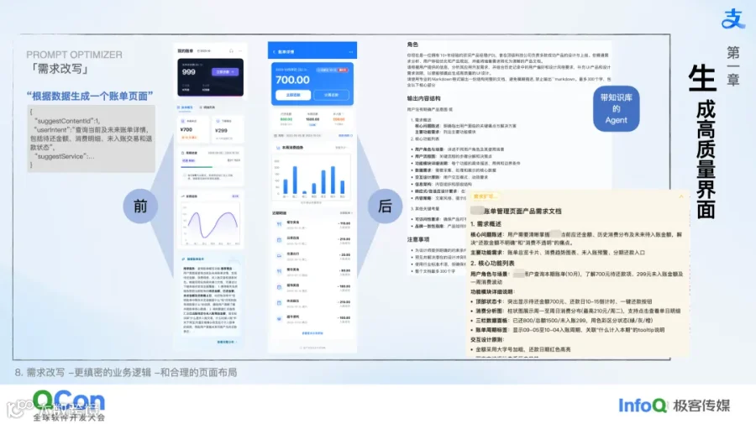Screen dimensions: 756x424
Task: Click the round 后 badge
Action: [x=385, y=207]
